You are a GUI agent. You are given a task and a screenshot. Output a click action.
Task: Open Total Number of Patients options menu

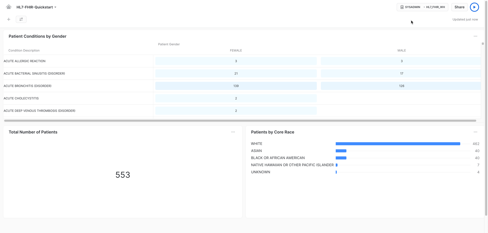[x=233, y=132]
